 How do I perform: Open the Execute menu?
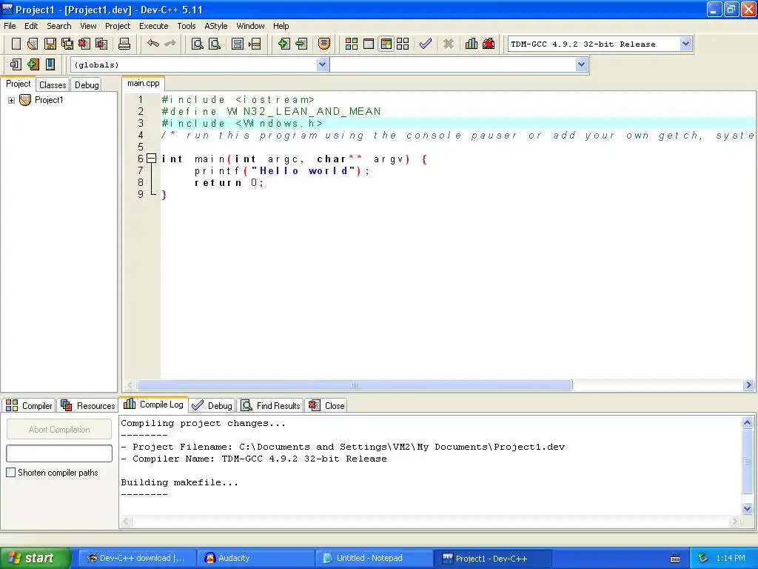[x=154, y=26]
